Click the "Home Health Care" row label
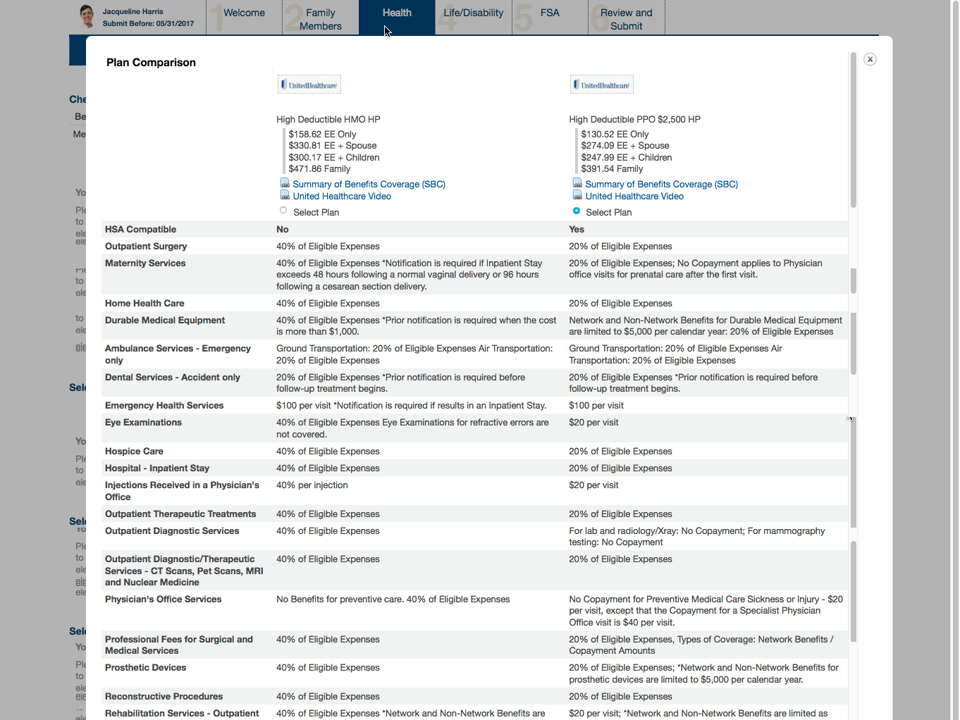The image size is (960, 720). 144,303
